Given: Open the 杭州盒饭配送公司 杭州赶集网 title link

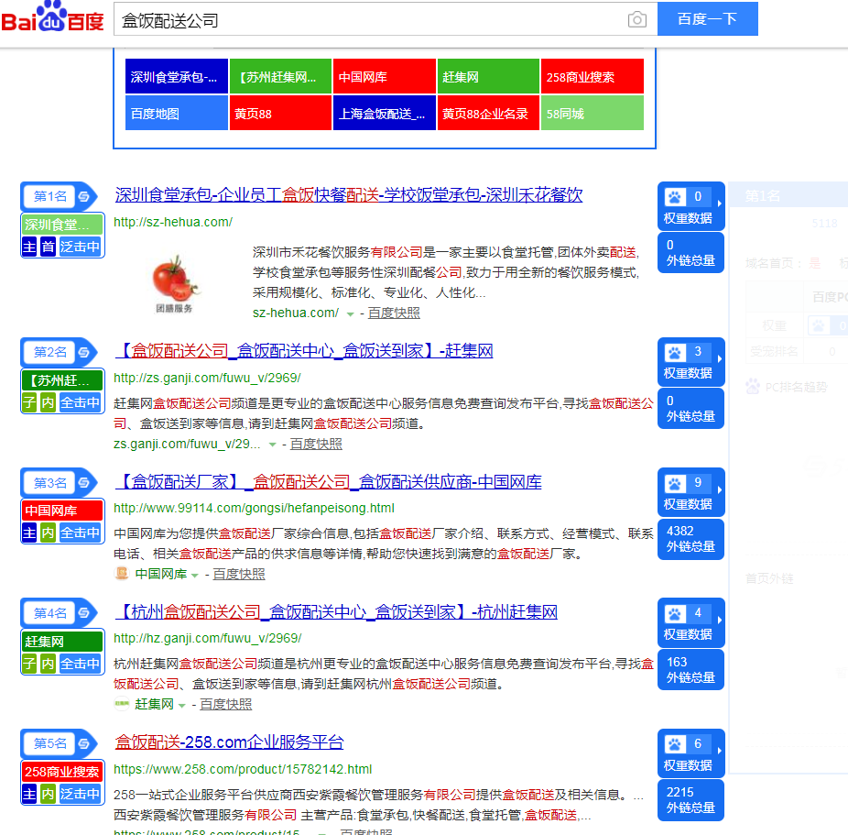Looking at the screenshot, I should coord(336,612).
